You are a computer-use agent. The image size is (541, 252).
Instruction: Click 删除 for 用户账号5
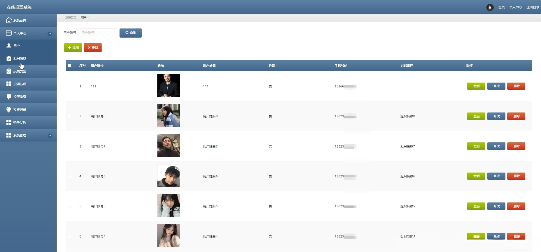(x=516, y=206)
